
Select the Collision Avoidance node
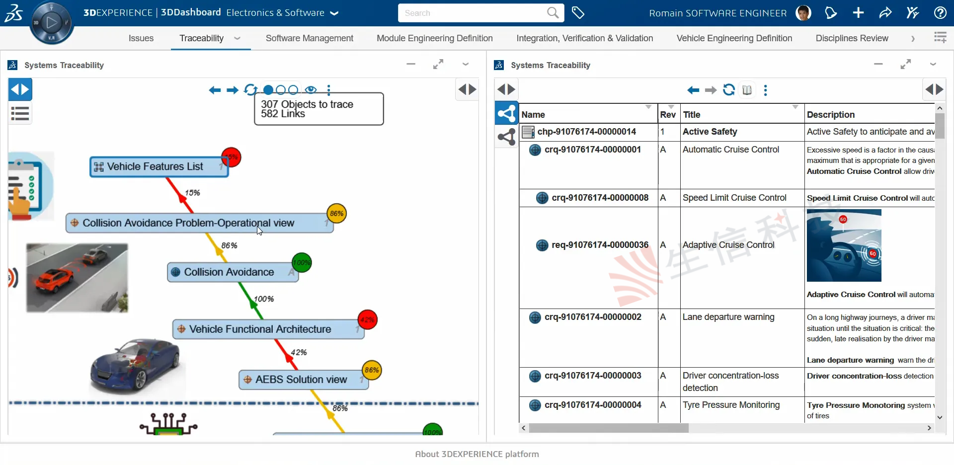point(233,272)
